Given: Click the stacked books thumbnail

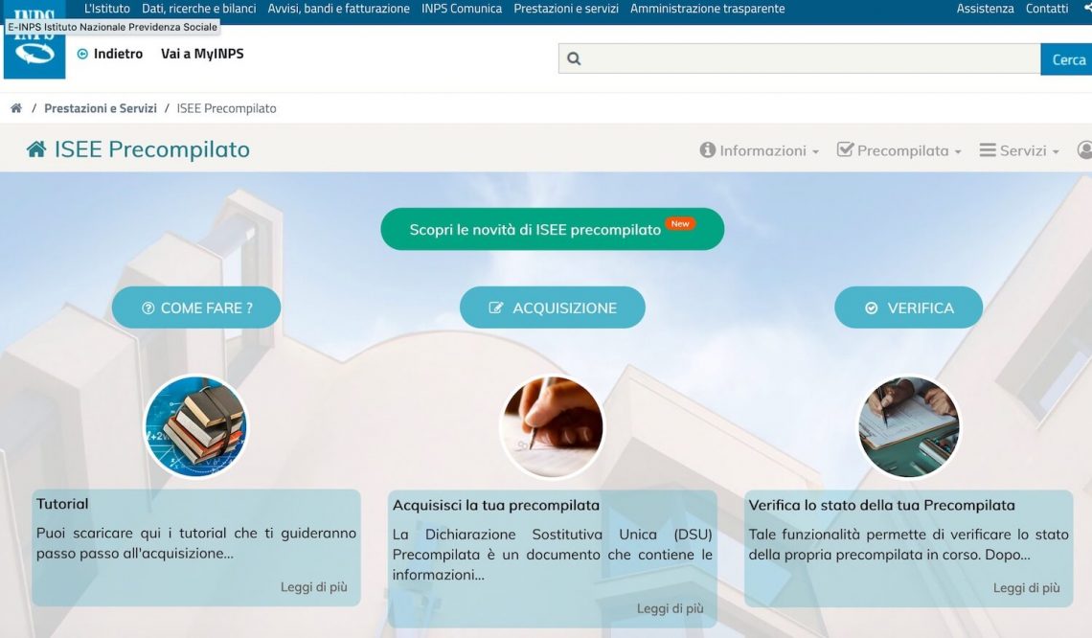Looking at the screenshot, I should (x=195, y=426).
